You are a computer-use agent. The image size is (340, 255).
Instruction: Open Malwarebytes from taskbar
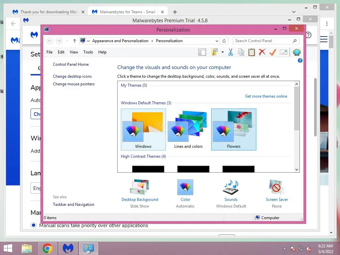pos(68,248)
